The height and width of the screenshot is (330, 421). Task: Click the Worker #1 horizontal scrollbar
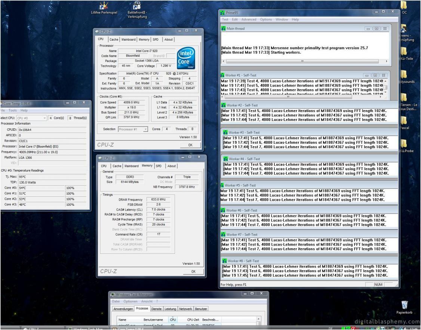pyautogui.click(x=301, y=97)
